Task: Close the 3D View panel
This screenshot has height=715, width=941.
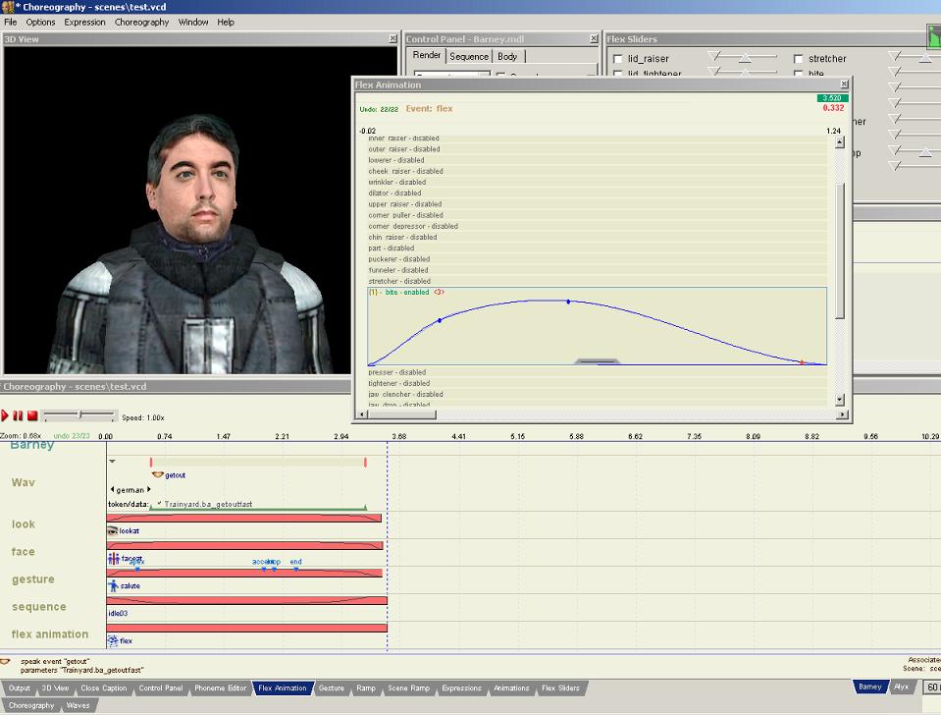Action: click(x=393, y=38)
